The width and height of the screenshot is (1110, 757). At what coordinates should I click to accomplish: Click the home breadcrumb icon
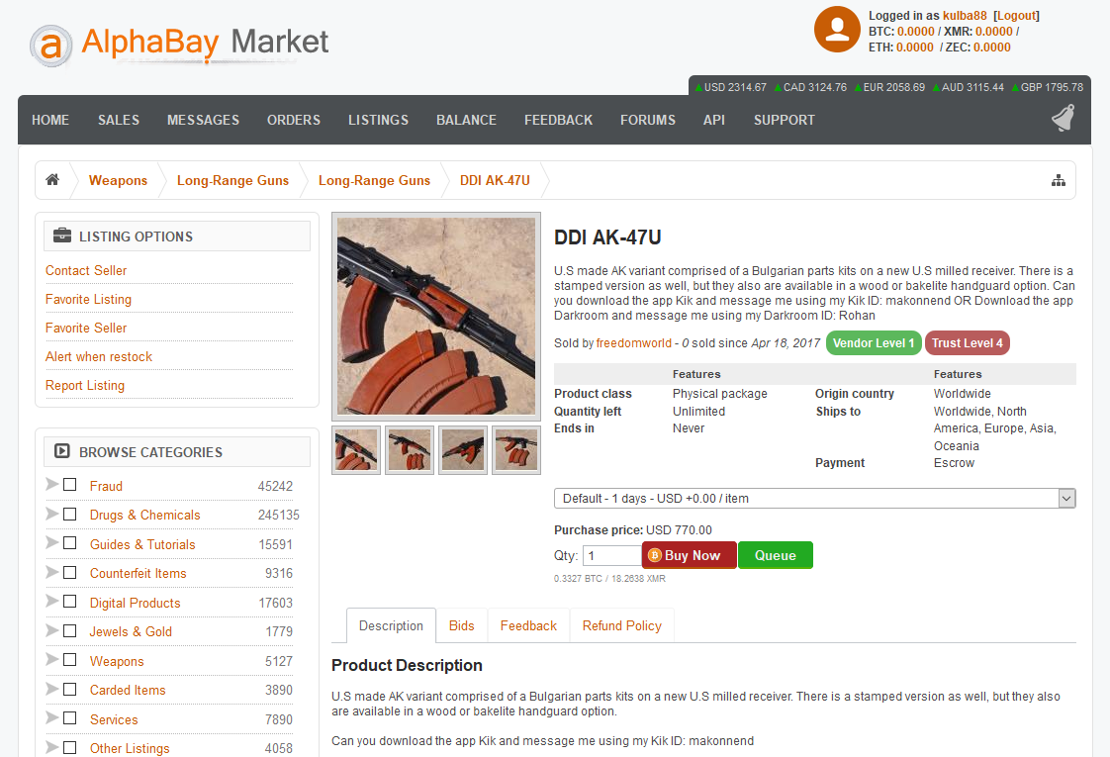(x=52, y=180)
